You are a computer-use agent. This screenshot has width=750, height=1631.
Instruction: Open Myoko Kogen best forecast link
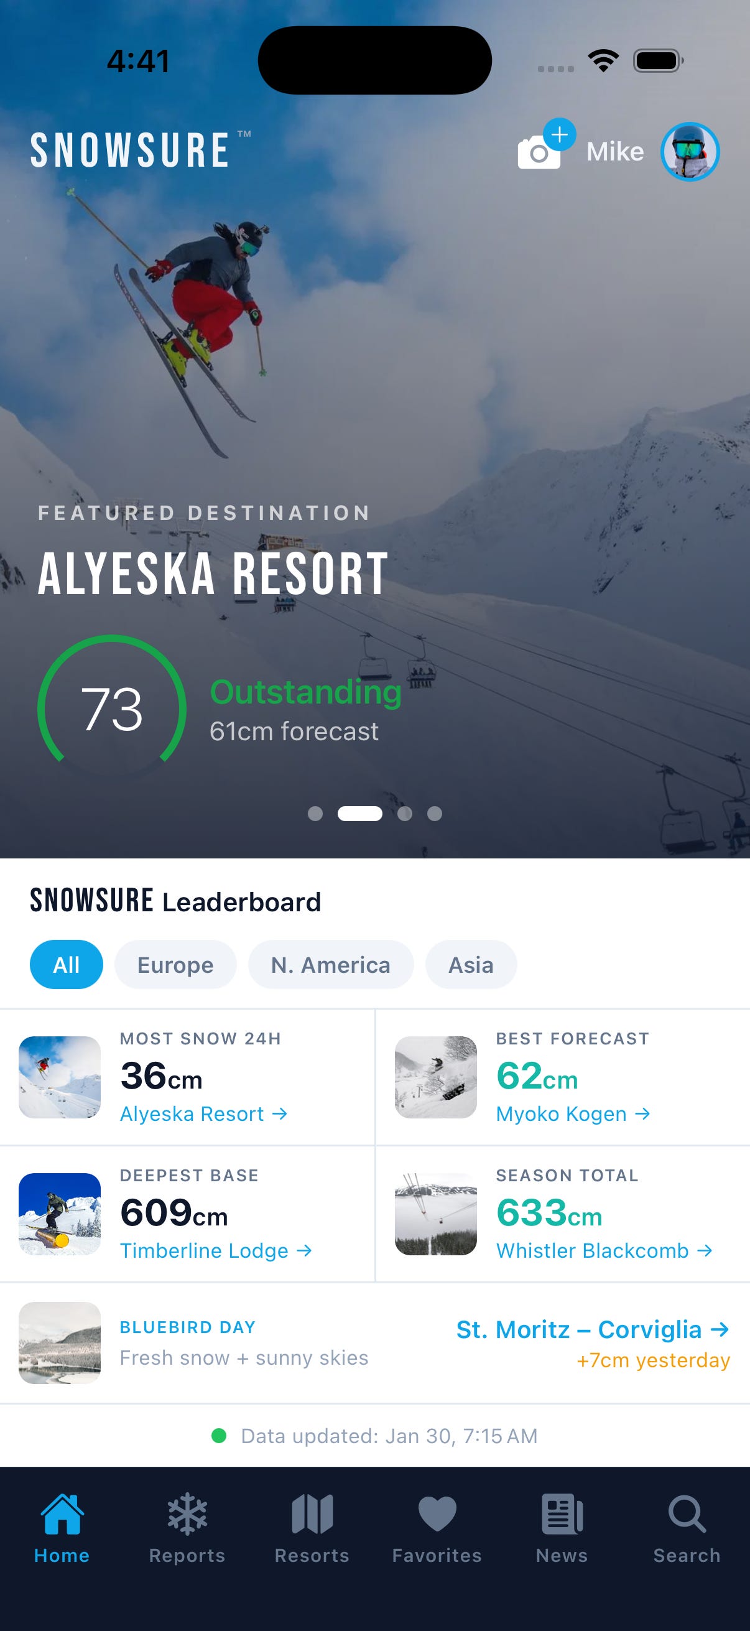click(573, 1113)
